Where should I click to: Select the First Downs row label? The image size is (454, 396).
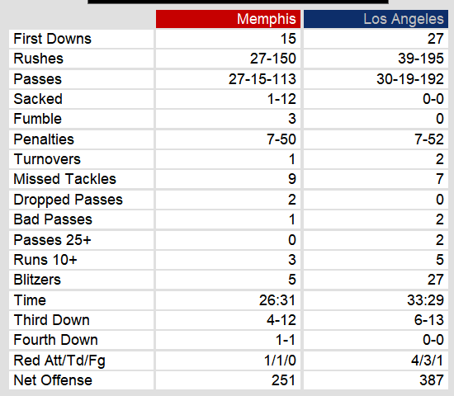click(x=52, y=39)
